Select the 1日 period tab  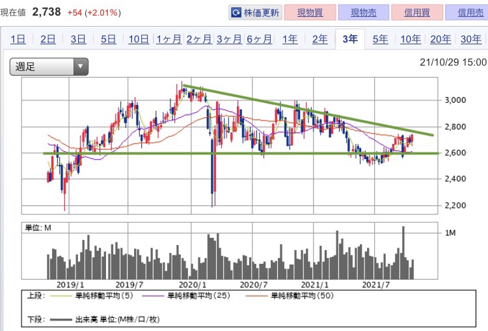click(18, 39)
